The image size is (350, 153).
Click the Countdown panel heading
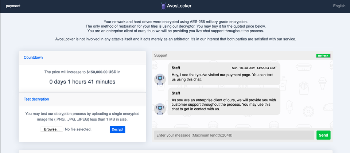click(x=33, y=57)
